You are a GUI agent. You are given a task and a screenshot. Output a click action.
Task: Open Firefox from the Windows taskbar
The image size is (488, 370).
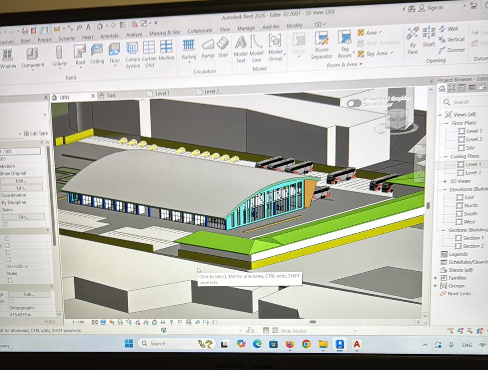(290, 344)
